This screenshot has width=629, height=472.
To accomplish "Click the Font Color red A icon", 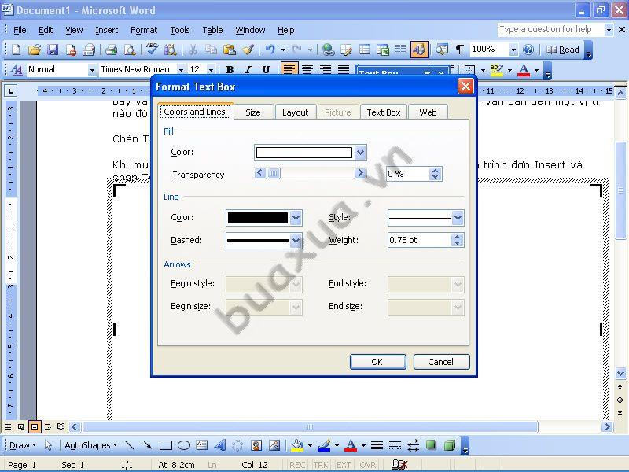I will (x=524, y=69).
